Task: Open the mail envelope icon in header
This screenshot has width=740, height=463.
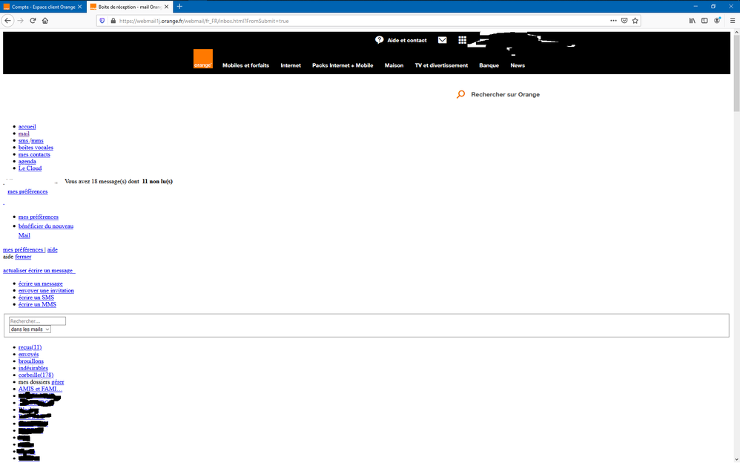Action: [x=442, y=40]
